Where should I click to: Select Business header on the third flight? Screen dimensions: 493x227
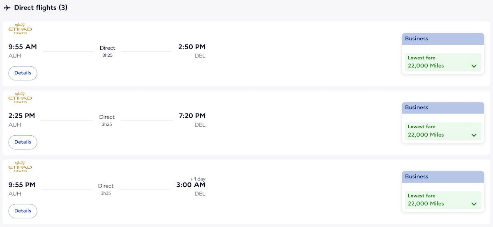(x=443, y=177)
